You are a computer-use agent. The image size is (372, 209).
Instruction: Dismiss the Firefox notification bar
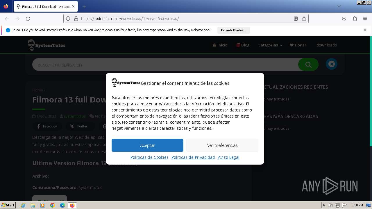[x=365, y=30]
